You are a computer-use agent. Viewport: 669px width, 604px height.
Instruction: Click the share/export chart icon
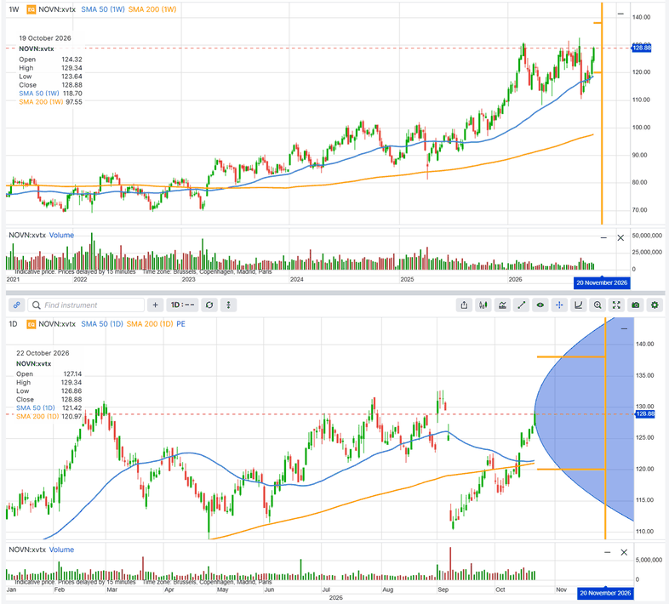[x=464, y=305]
